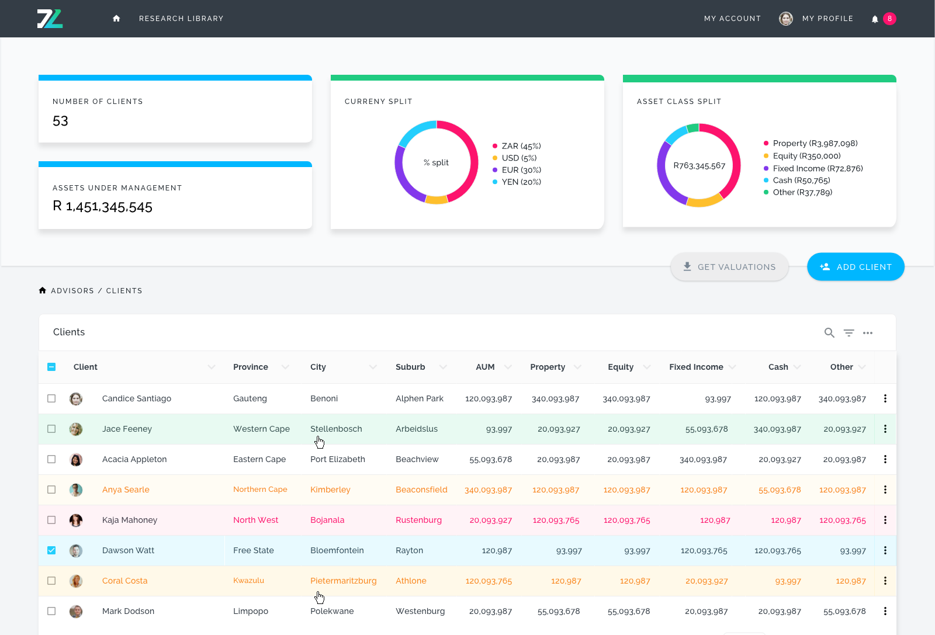Image resolution: width=935 pixels, height=635 pixels.
Task: Open row actions menu for Kaja Mahoney
Action: pyautogui.click(x=885, y=520)
